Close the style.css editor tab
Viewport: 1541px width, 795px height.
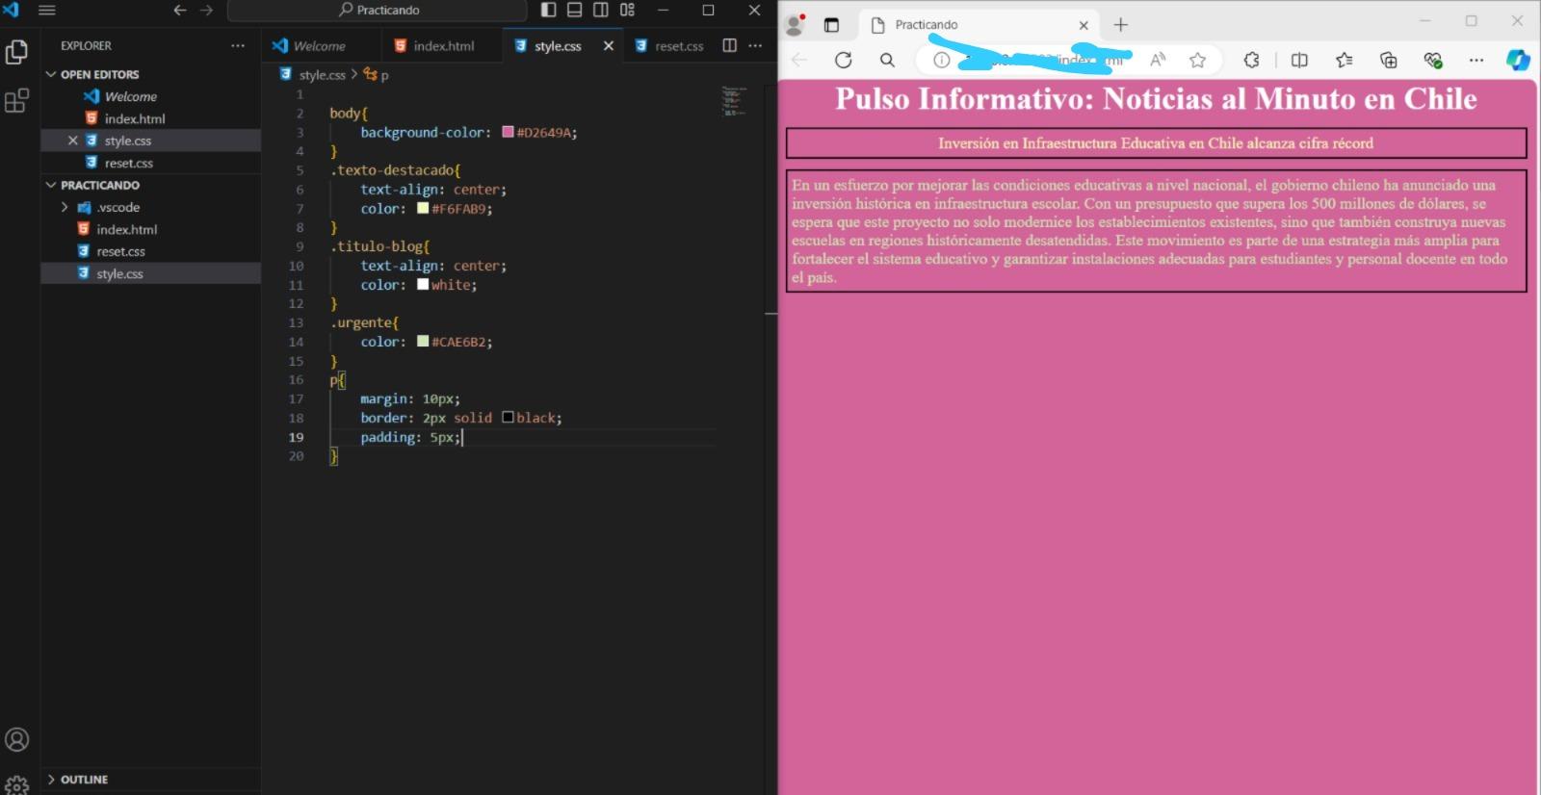tap(609, 45)
